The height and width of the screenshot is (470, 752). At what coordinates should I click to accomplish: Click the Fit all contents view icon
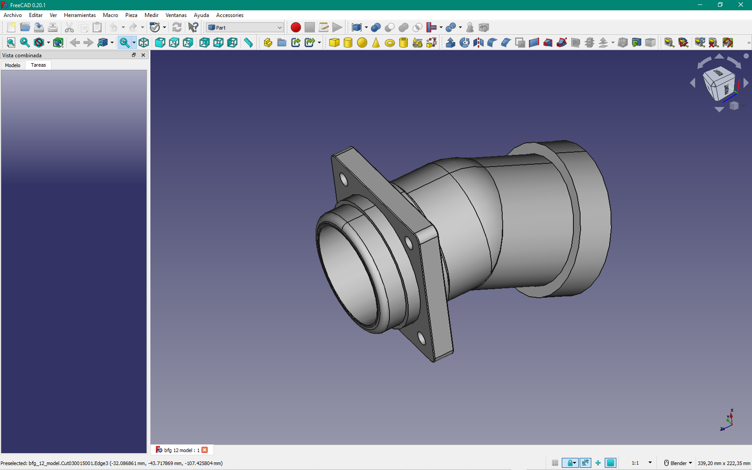point(11,43)
